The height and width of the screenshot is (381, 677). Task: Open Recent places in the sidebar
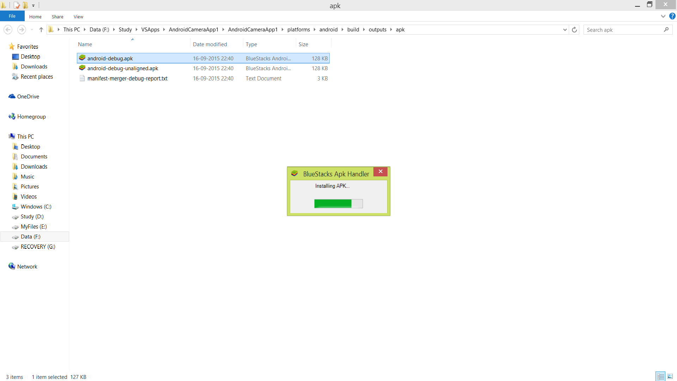click(x=37, y=77)
